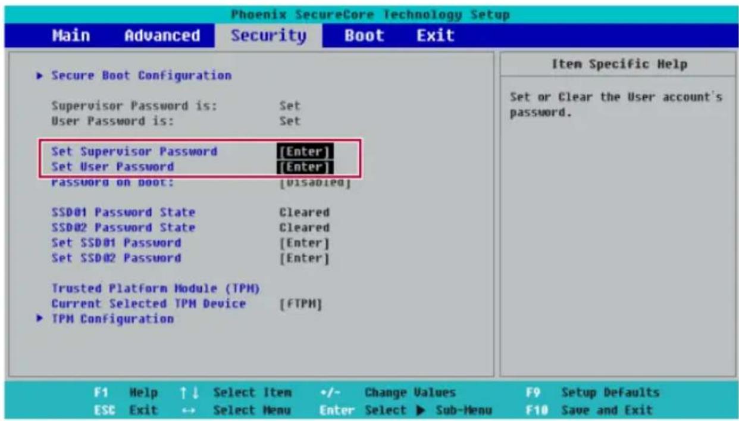Screen dimensions: 739x421
Task: Open Secure Boot Configuration entry
Action: [141, 76]
